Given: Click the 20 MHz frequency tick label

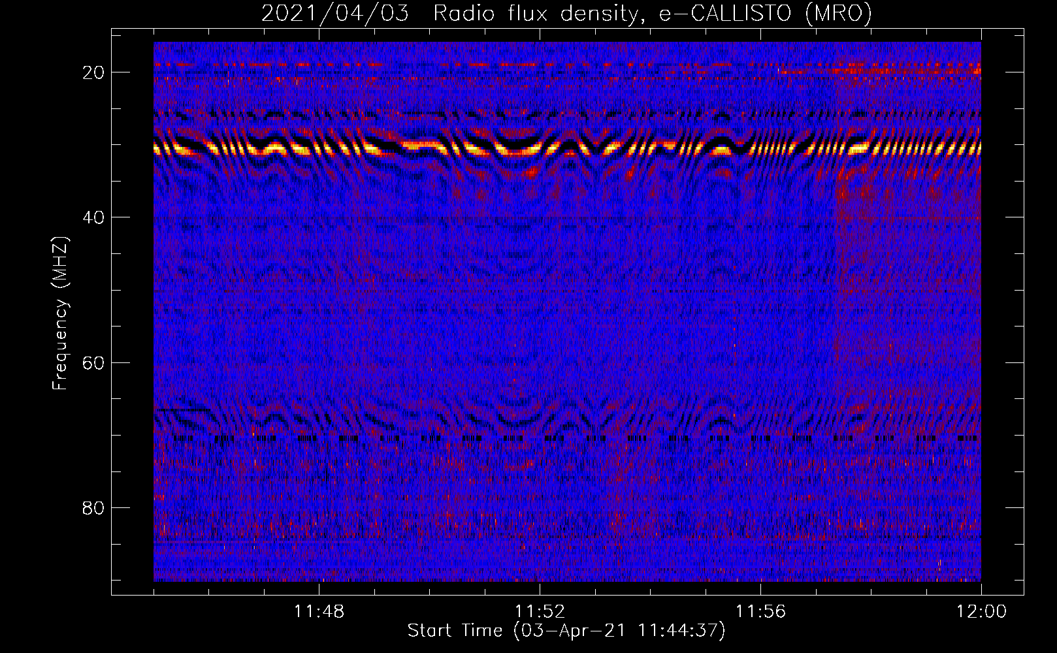Looking at the screenshot, I should pyautogui.click(x=94, y=72).
